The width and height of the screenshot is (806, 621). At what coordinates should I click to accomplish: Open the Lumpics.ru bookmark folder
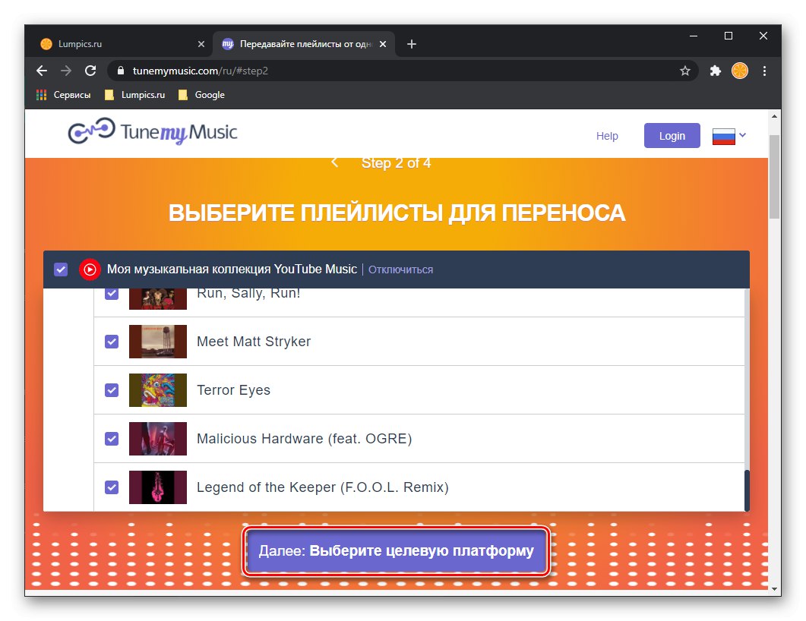134,94
